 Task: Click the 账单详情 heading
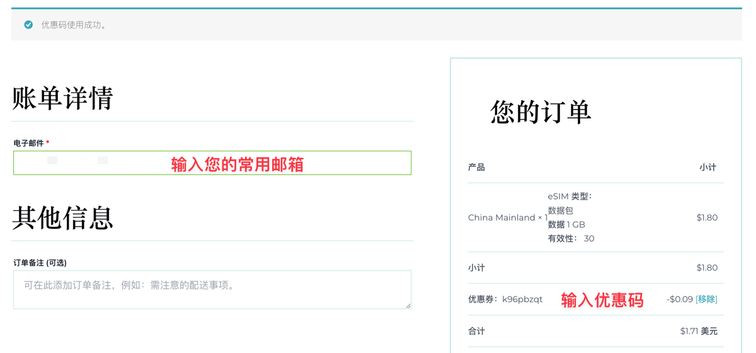(x=62, y=99)
